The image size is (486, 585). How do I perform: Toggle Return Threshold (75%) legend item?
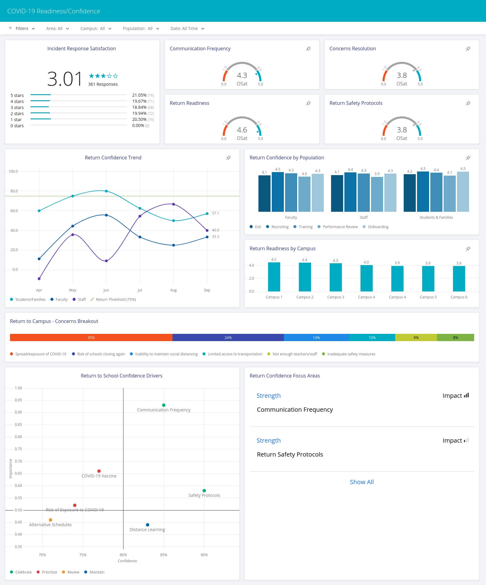[x=113, y=299]
